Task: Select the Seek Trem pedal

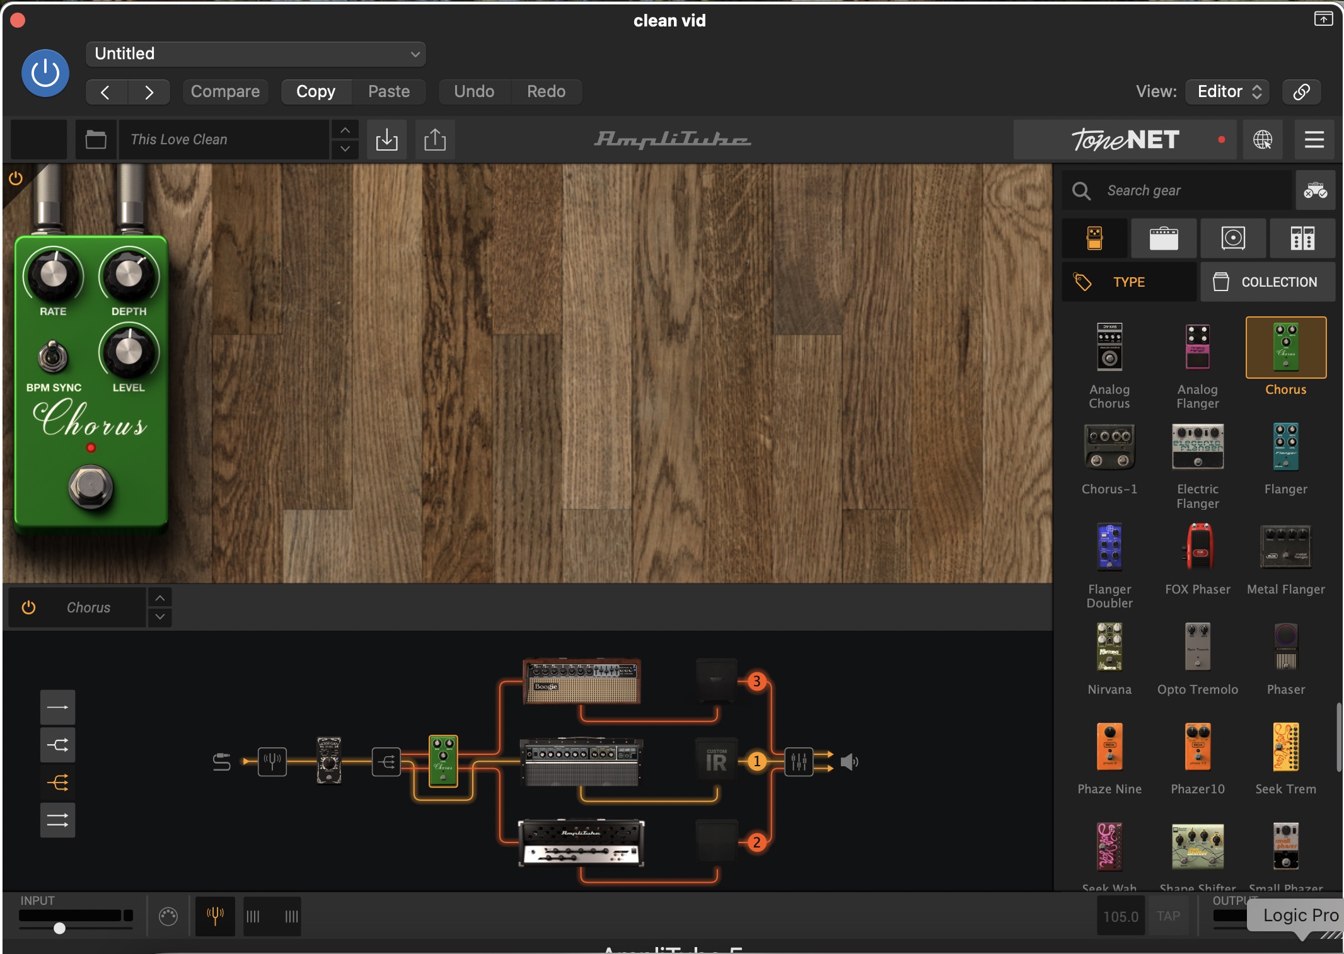Action: (x=1286, y=759)
